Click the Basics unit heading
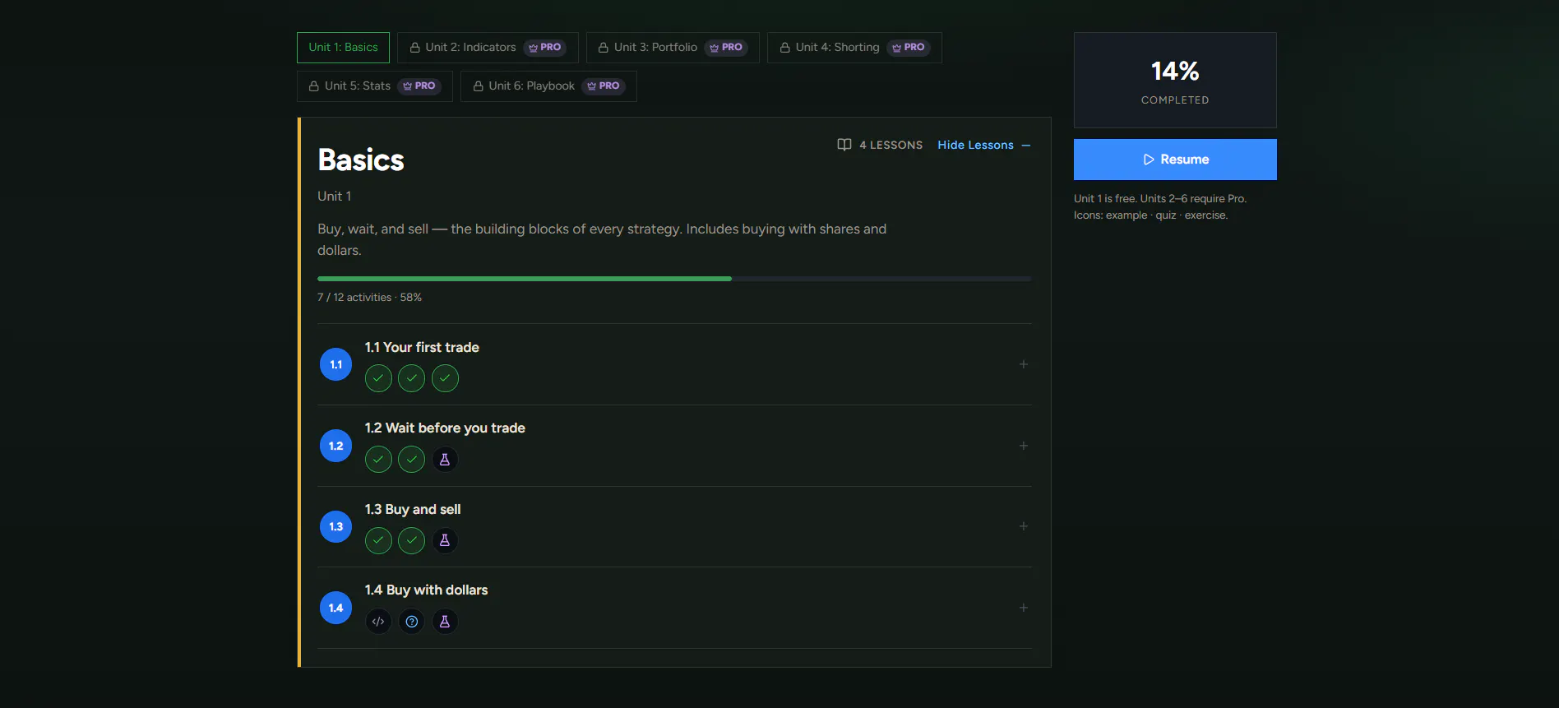Viewport: 1559px width, 708px height. point(361,160)
